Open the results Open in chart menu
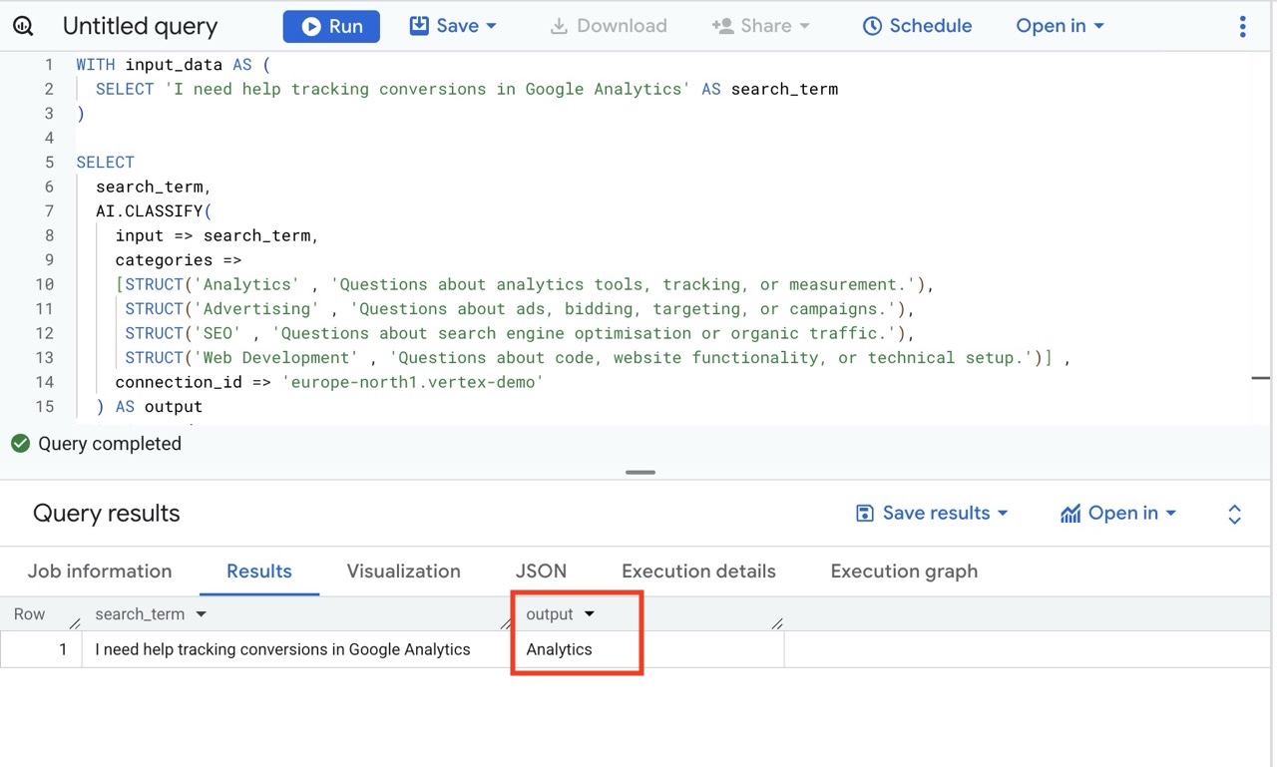Image resolution: width=1277 pixels, height=767 pixels. click(x=1118, y=513)
